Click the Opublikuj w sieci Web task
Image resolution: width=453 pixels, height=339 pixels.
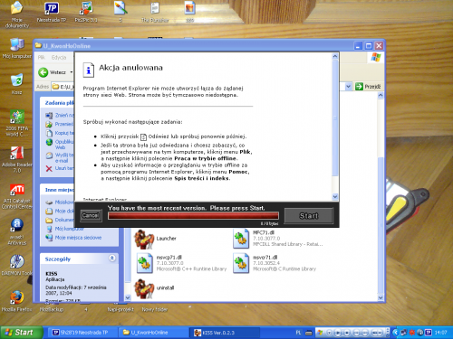64,145
